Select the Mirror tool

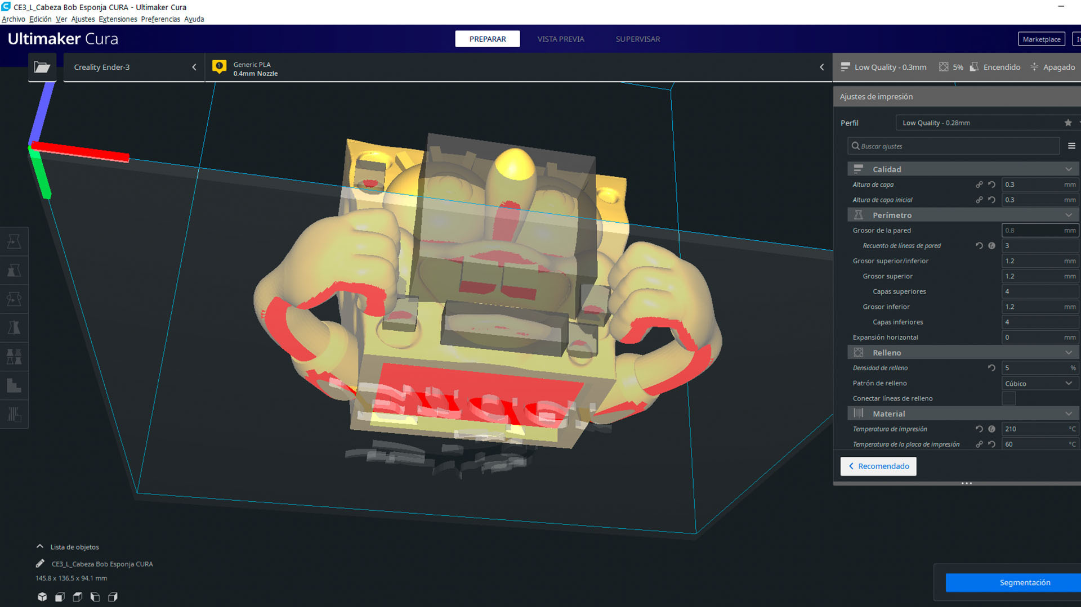(15, 328)
